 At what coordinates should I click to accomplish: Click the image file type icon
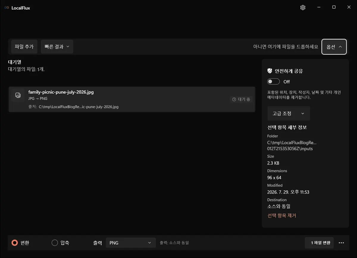tap(18, 95)
